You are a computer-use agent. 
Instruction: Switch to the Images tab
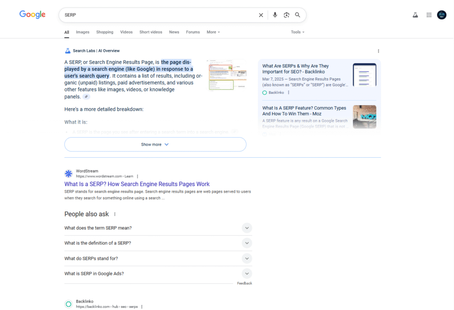82,32
